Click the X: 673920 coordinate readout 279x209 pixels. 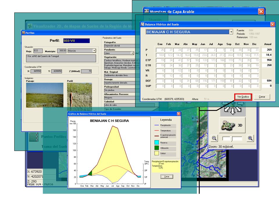(35, 172)
